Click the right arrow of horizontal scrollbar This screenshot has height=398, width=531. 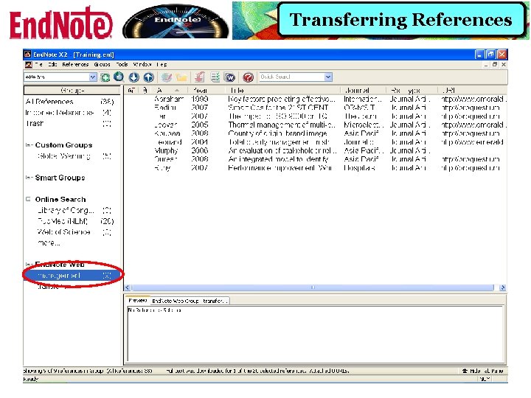(x=502, y=287)
